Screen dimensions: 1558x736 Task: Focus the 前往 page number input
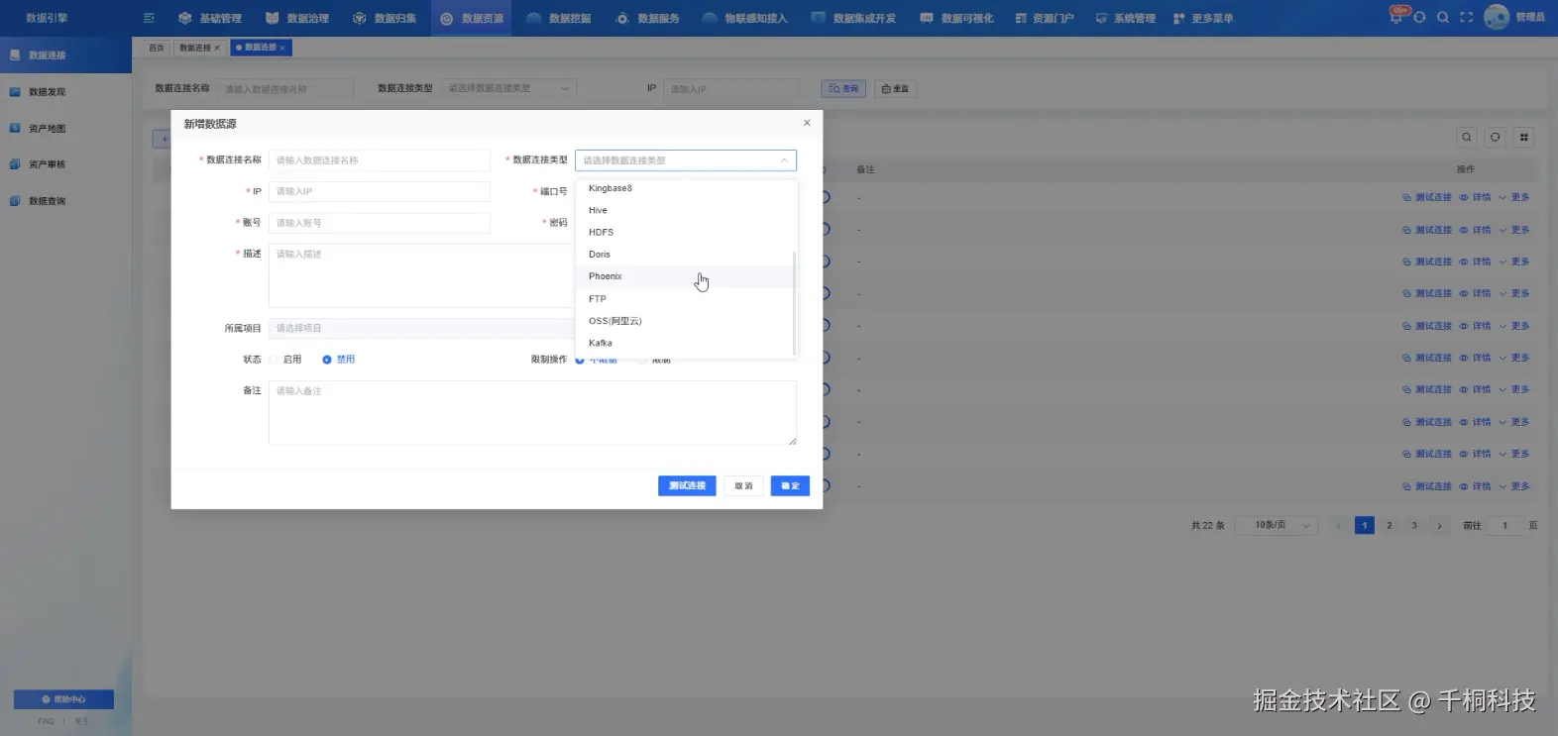coord(1504,525)
